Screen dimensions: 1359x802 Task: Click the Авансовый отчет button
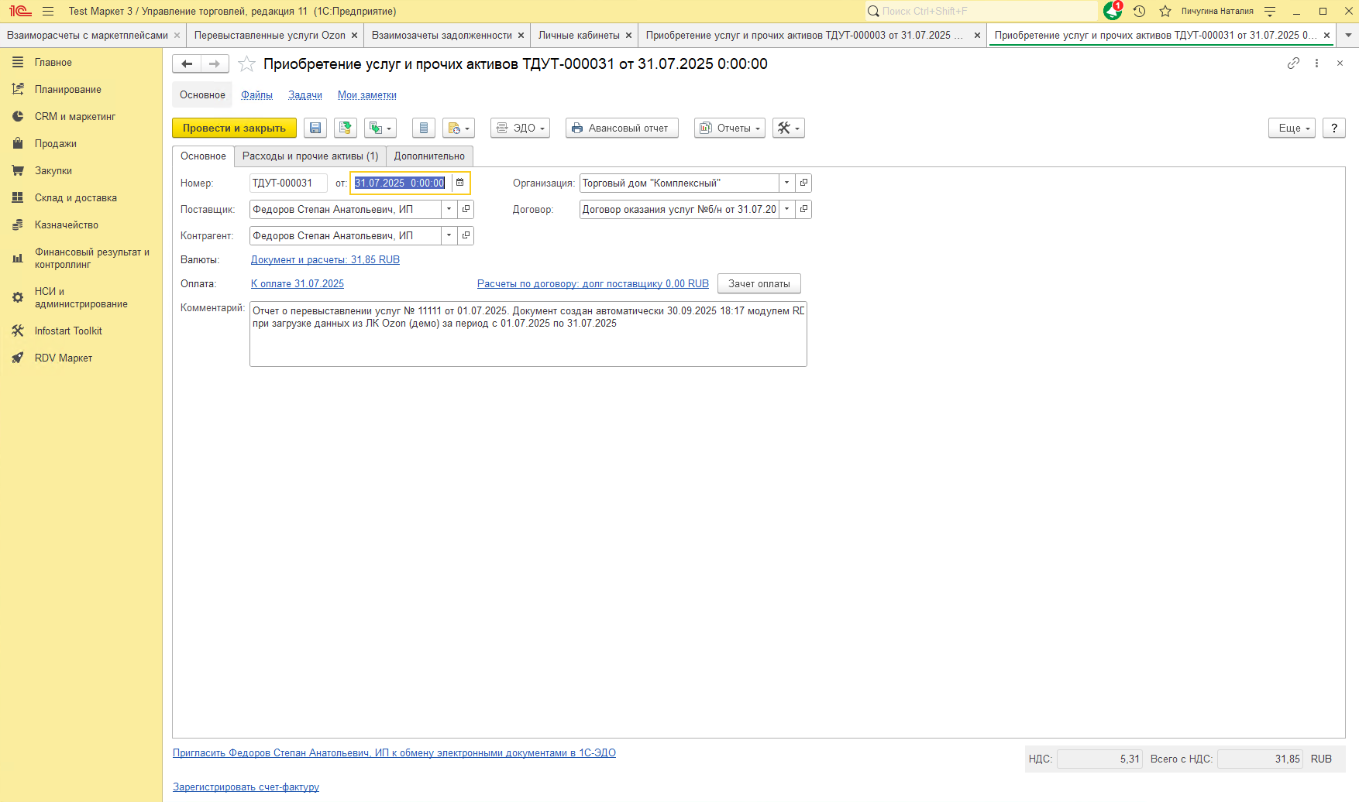622,129
